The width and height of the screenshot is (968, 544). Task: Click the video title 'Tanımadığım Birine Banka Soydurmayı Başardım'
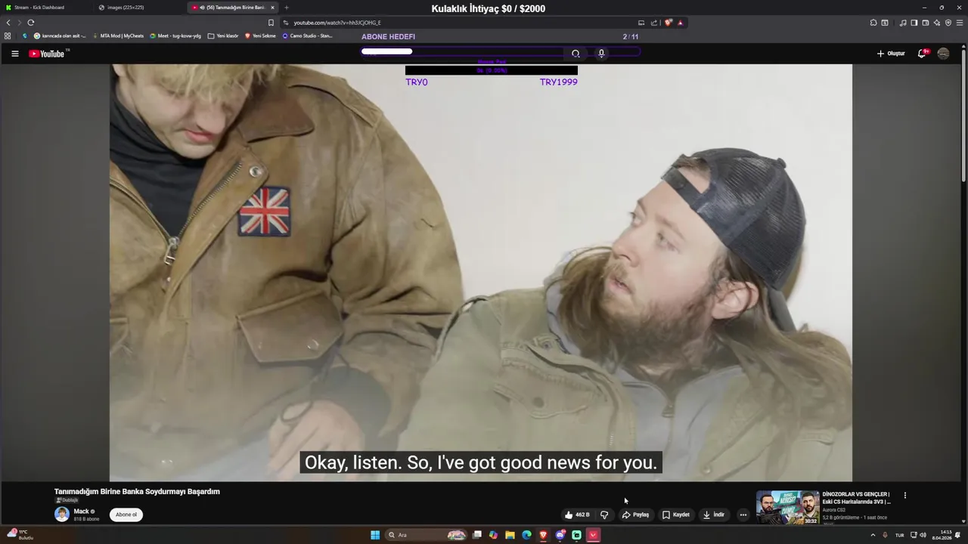[137, 492]
